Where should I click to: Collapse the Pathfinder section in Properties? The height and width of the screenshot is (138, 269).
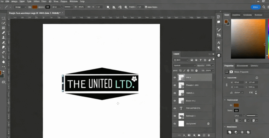pyautogui.click(x=225, y=127)
